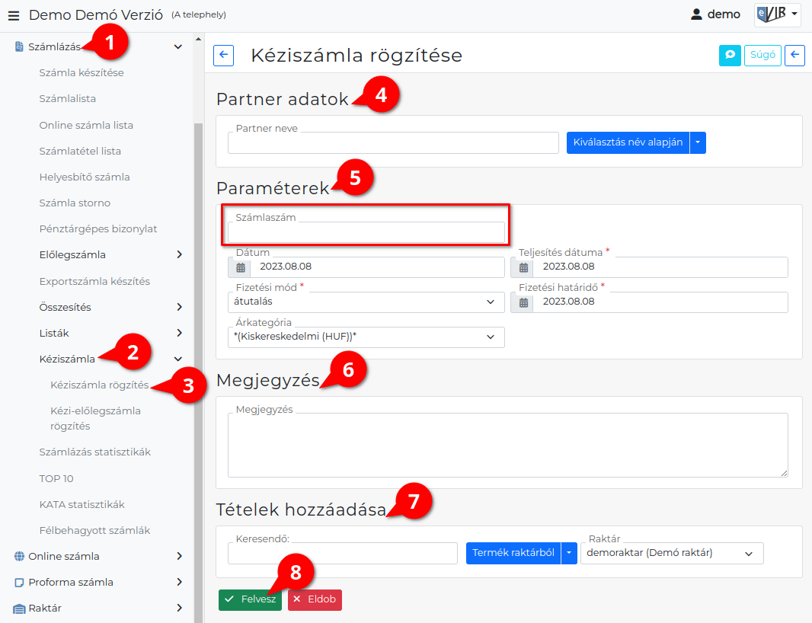Open KATA statisztikák
Image resolution: width=812 pixels, height=623 pixels.
[x=82, y=504]
